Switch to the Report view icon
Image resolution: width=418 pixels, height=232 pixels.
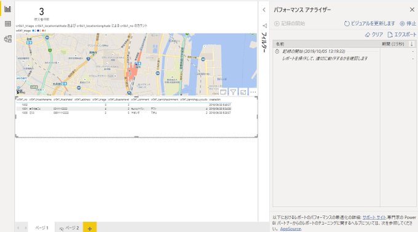pos(7,9)
